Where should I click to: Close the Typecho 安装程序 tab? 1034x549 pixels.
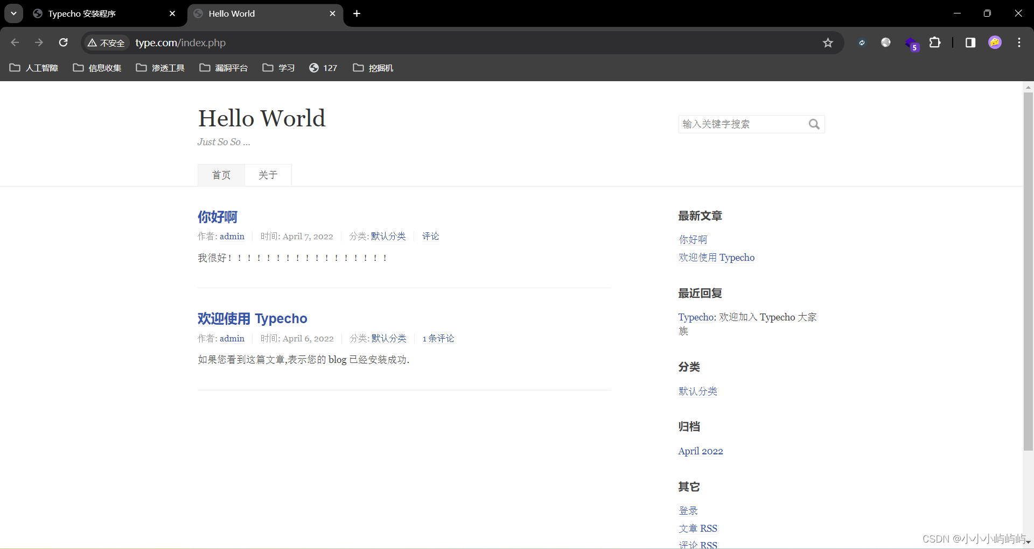172,13
